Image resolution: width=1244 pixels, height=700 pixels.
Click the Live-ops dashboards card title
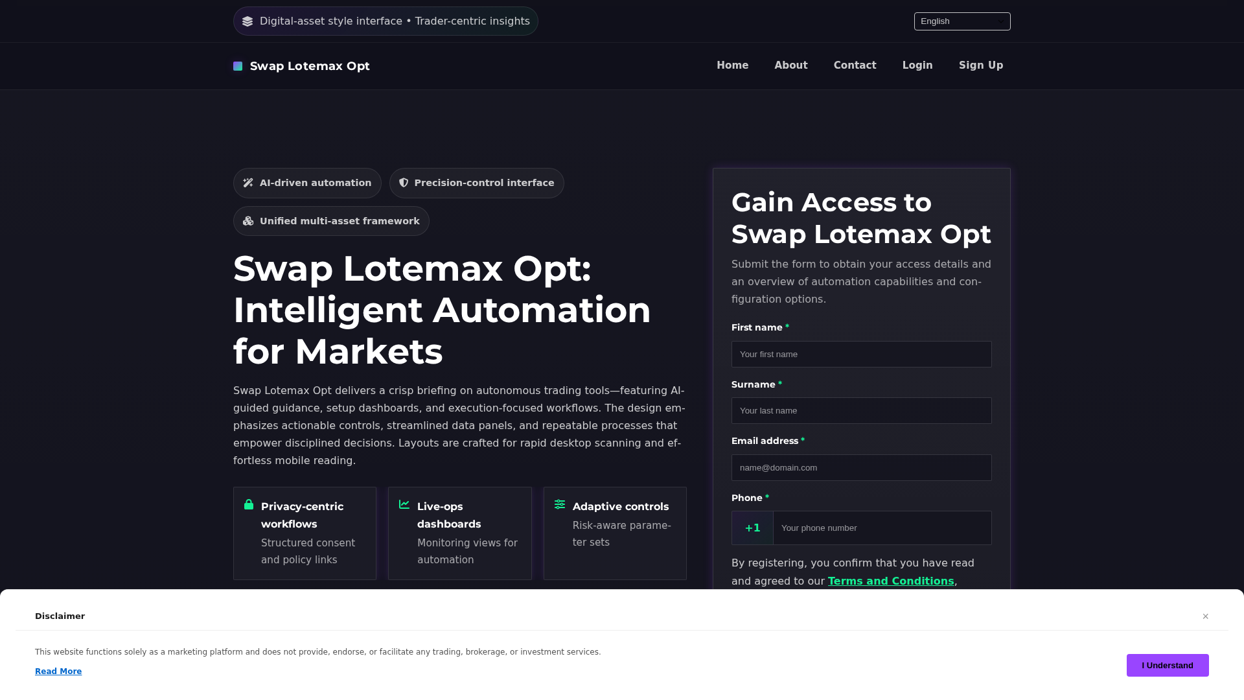point(449,515)
